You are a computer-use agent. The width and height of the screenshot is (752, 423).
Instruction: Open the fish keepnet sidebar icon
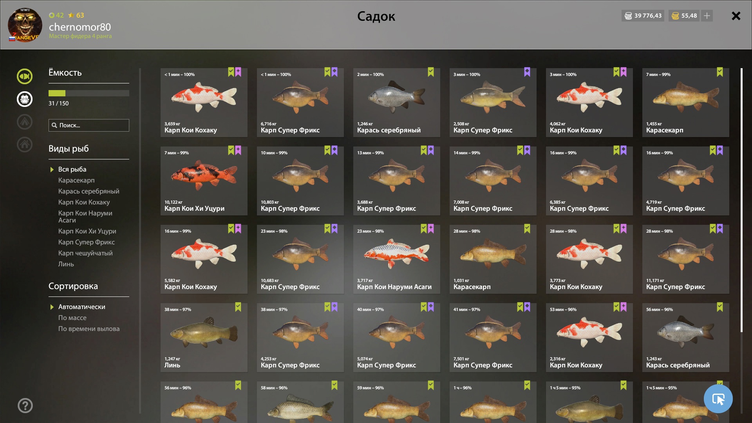24,76
